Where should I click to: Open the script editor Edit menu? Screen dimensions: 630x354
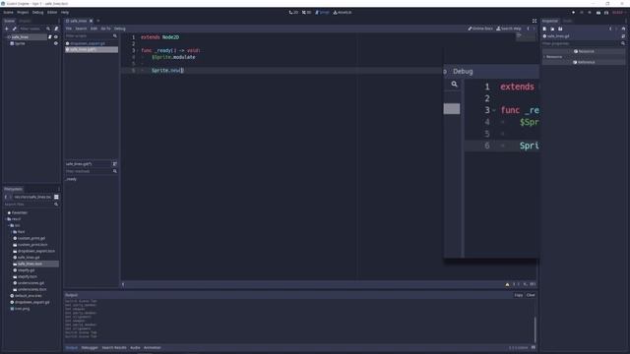point(94,29)
